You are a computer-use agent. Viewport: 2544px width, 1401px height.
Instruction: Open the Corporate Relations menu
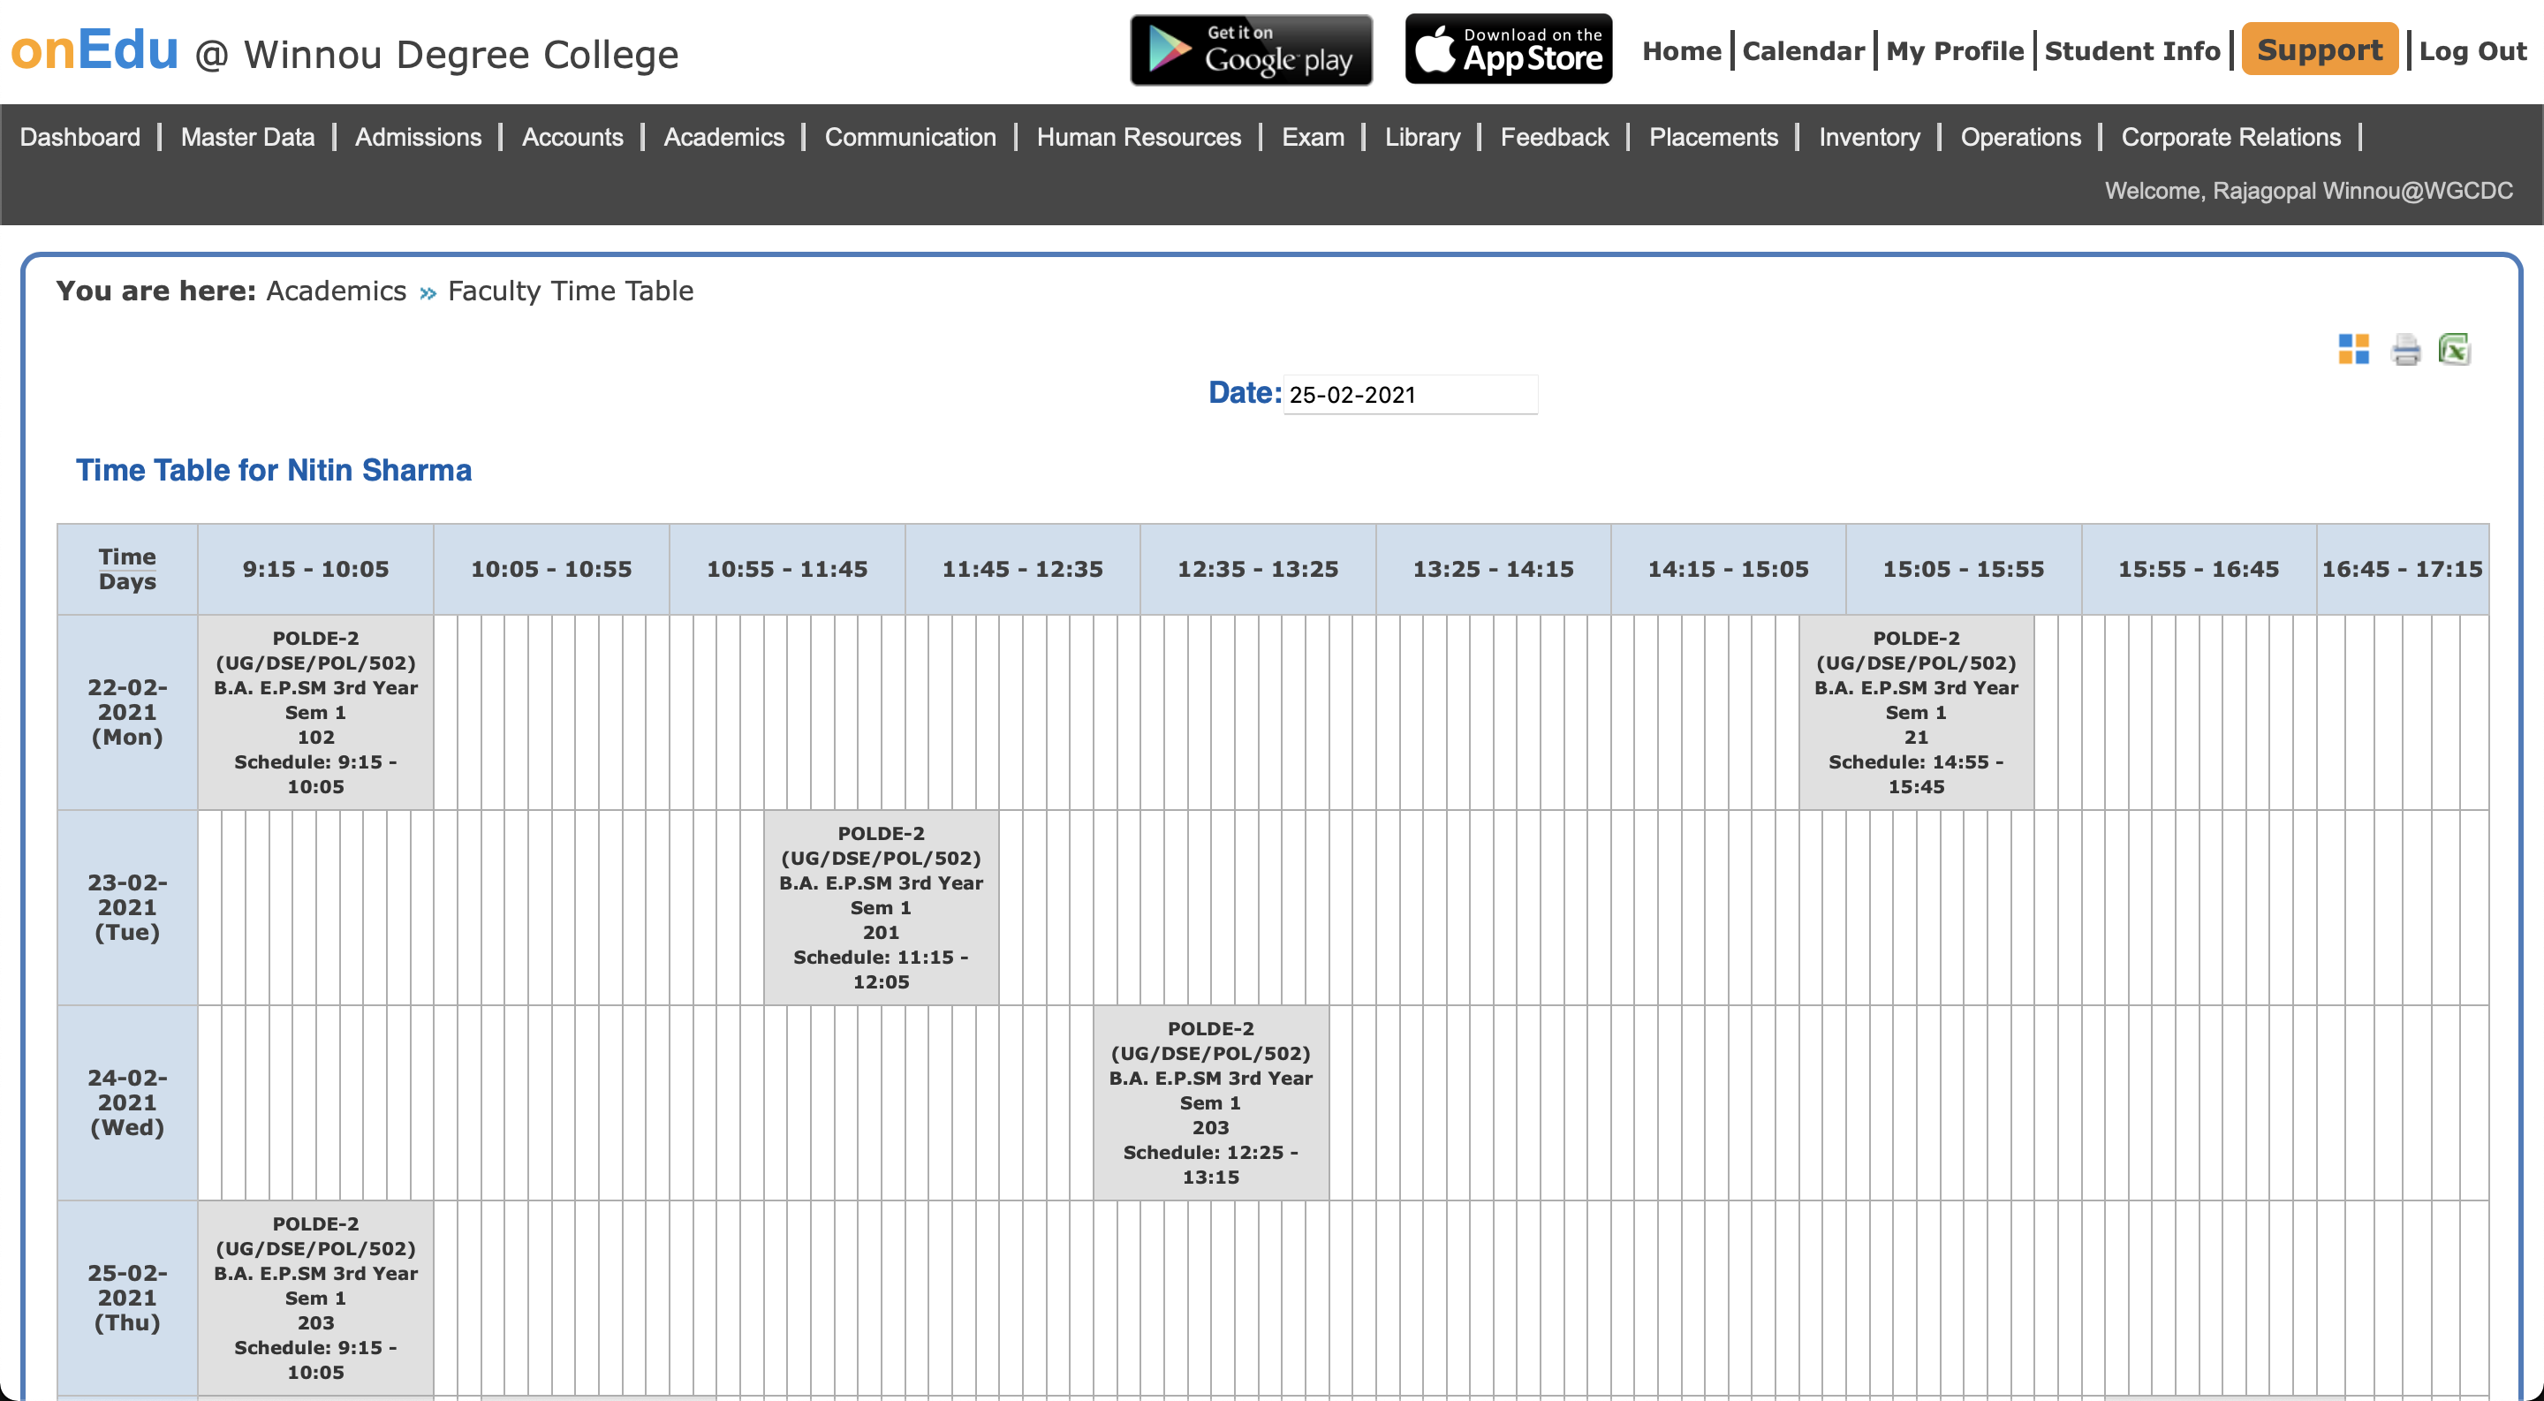[x=2230, y=137]
